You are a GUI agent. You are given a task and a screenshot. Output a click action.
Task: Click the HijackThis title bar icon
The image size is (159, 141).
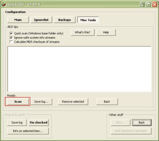pyautogui.click(x=3, y=5)
